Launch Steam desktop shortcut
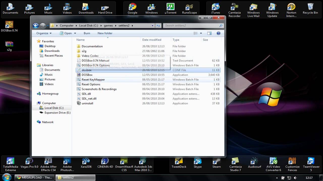Screen dimensions: 323x181 tap(217, 163)
